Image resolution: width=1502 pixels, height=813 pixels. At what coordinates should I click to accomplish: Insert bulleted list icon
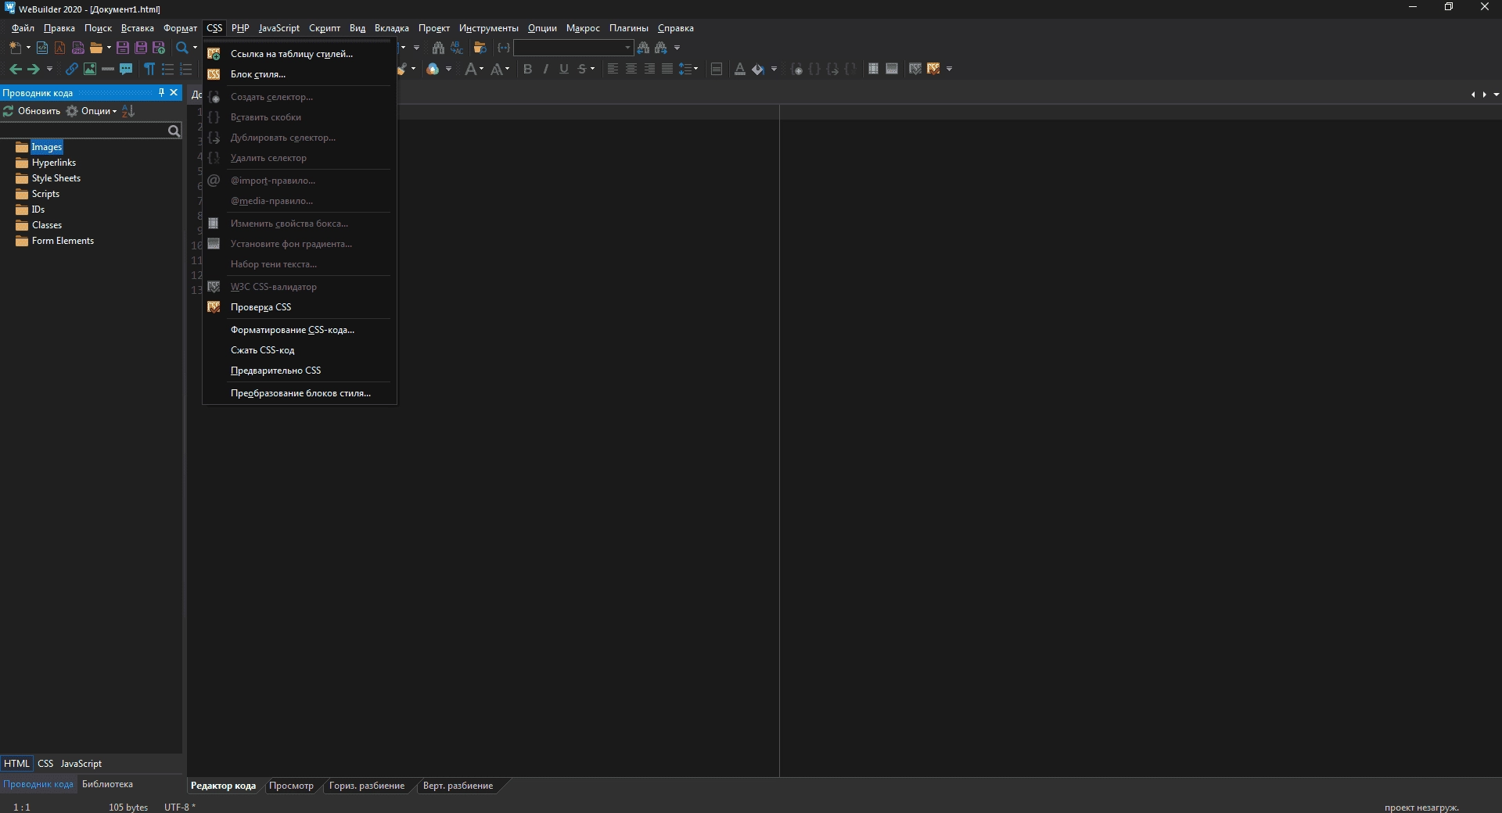167,69
